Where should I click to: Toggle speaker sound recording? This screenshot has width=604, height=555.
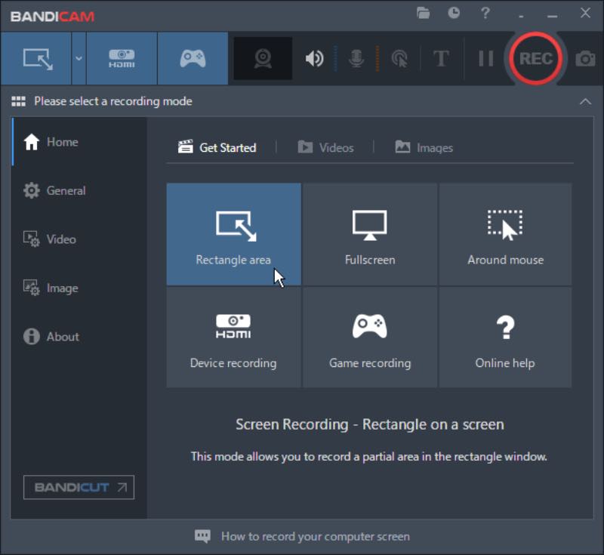[x=314, y=58]
